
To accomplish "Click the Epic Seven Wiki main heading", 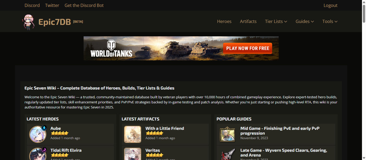I will click(x=99, y=88).
